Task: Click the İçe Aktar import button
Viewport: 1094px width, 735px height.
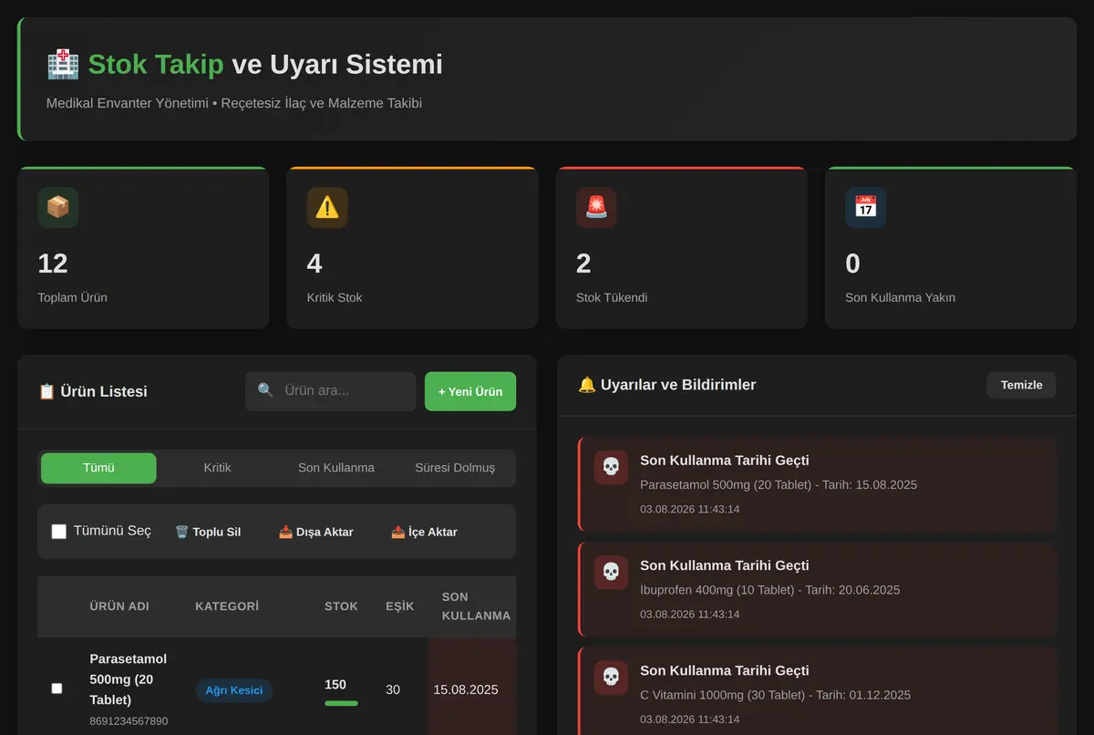Action: [x=424, y=532]
